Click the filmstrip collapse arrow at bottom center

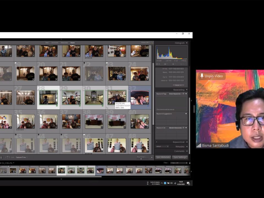coord(61,179)
